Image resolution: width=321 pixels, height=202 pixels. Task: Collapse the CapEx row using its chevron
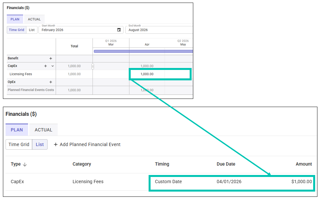[x=52, y=66]
